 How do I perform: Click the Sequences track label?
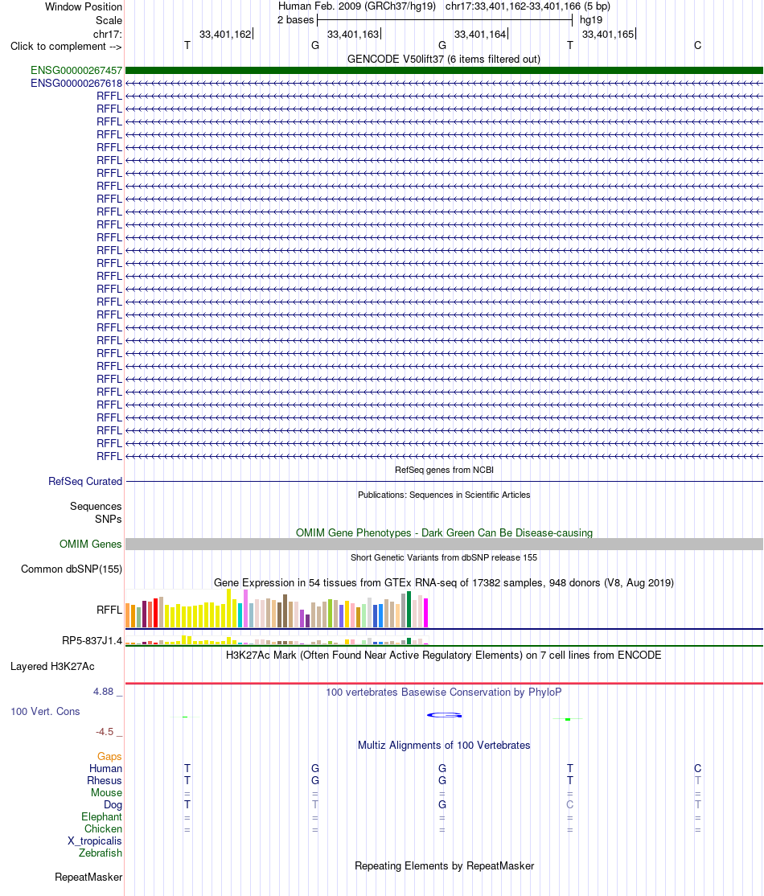point(96,506)
